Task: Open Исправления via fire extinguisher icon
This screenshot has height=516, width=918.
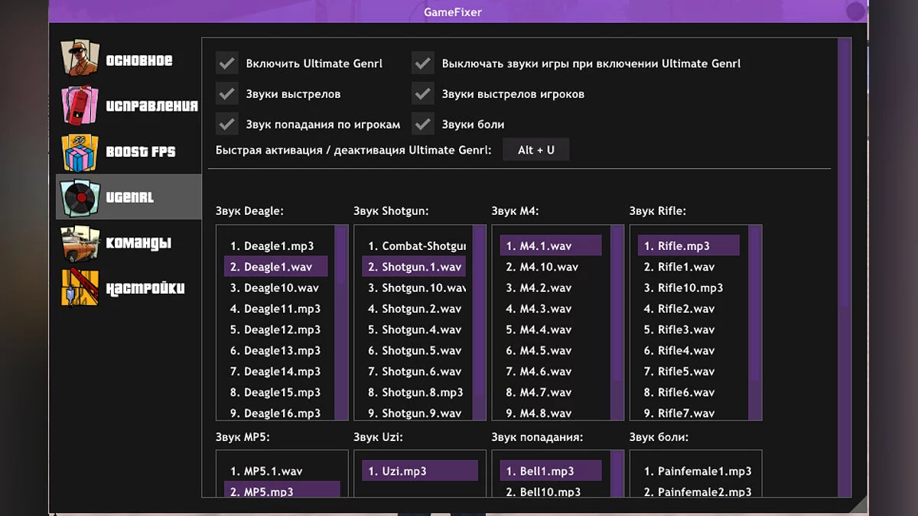Action: click(80, 105)
